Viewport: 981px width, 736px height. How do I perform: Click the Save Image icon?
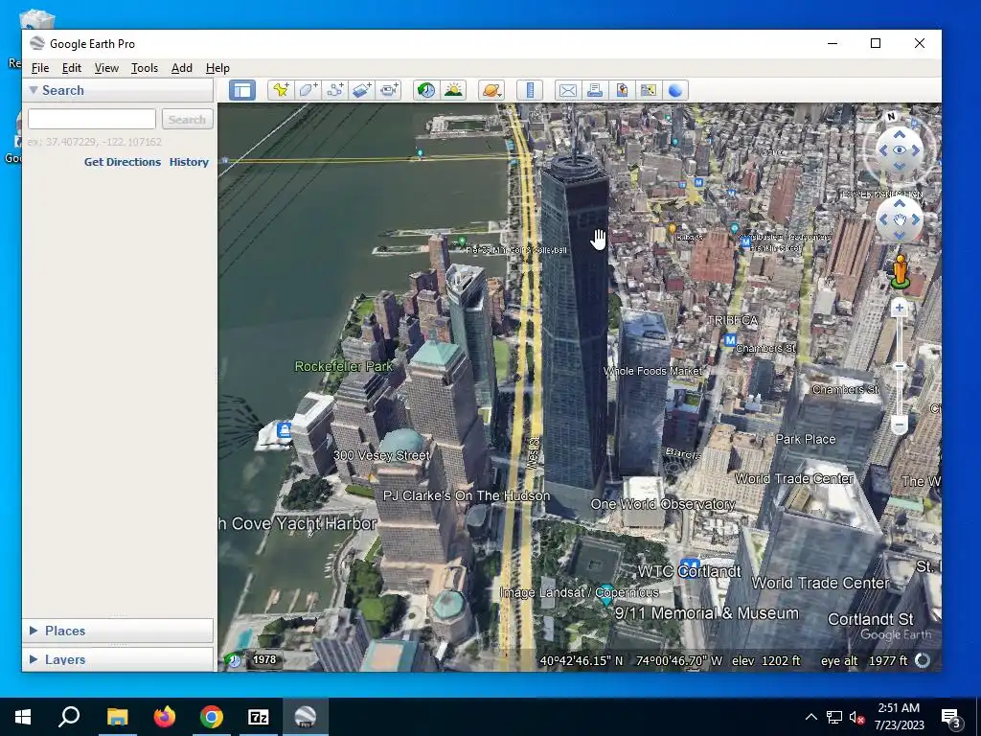(621, 90)
